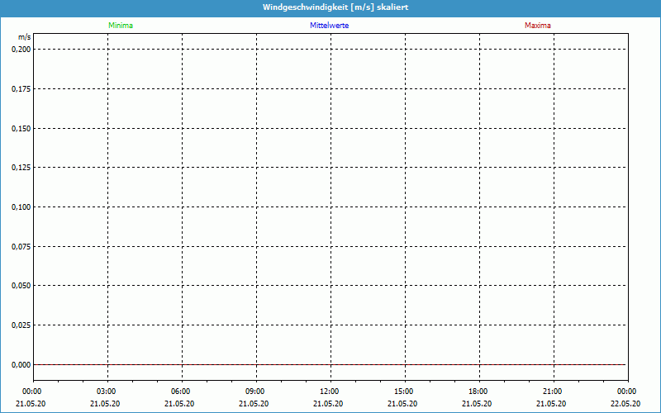Select the blue Mittelwerte legend label
This screenshot has height=413, width=661.
pos(330,26)
